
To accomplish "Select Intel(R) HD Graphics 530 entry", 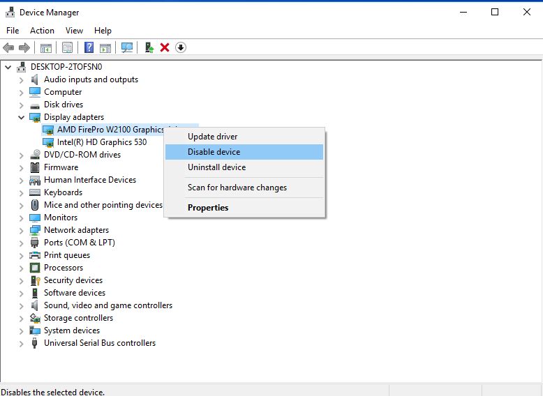I will pyautogui.click(x=102, y=142).
